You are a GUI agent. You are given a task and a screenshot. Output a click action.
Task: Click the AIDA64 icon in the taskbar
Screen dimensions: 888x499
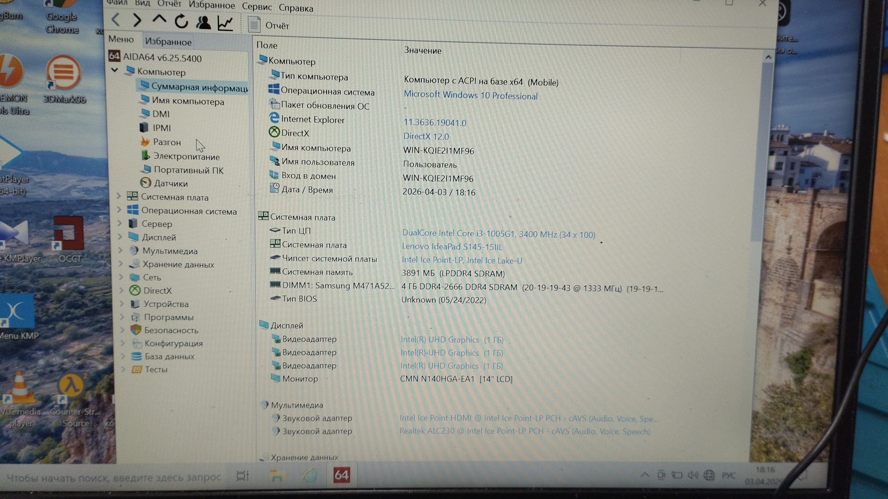tap(341, 475)
